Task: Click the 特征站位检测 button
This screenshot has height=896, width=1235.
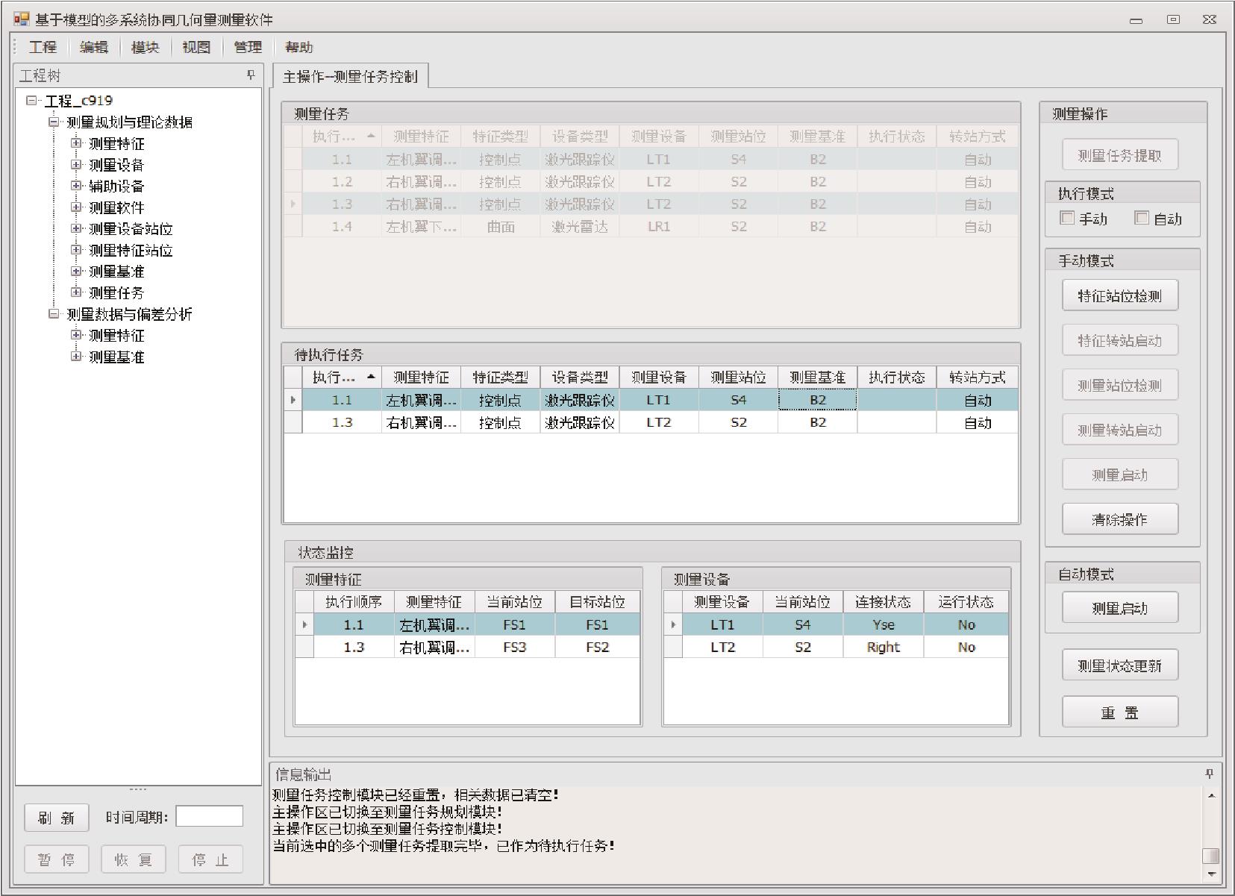Action: tap(1119, 295)
